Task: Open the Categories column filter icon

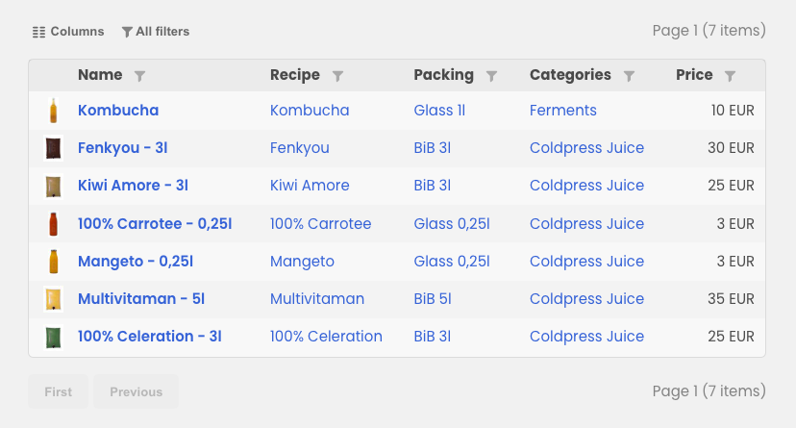Action: (x=629, y=76)
